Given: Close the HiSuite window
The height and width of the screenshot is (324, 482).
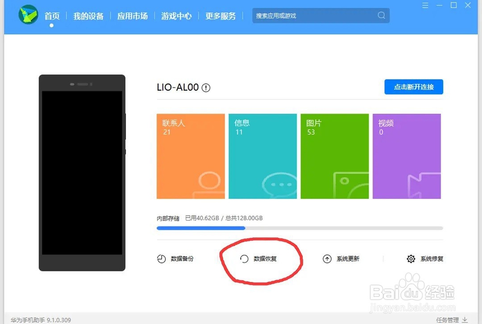Looking at the screenshot, I should click(x=468, y=5).
